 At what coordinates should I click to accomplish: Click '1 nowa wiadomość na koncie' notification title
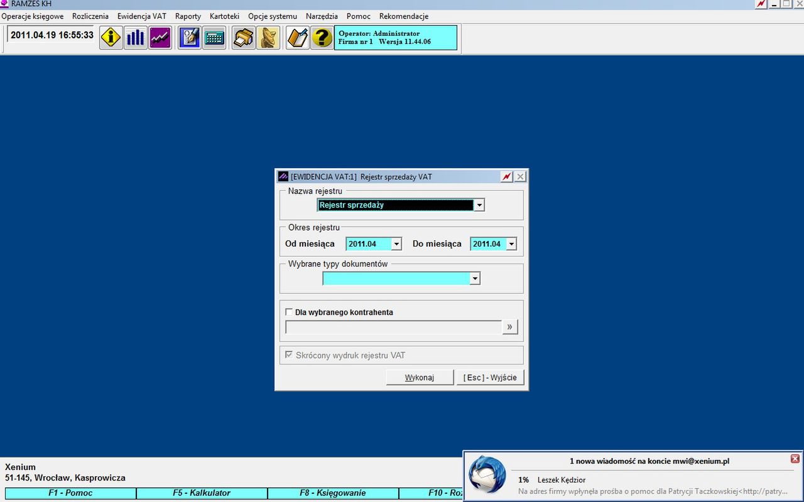coord(649,461)
